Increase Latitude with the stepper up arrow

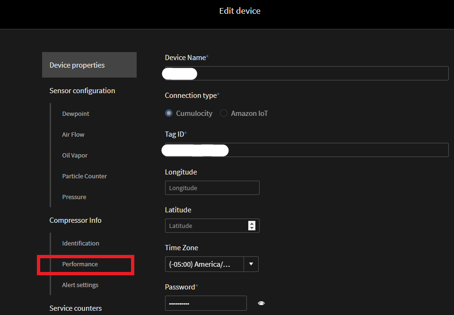pos(252,224)
